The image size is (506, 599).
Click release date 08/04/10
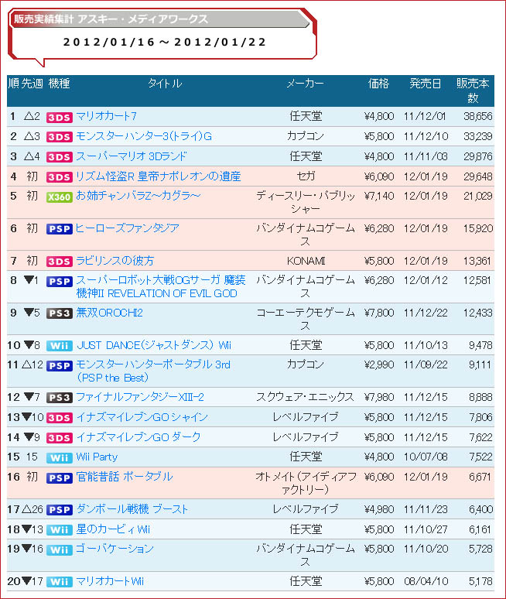click(426, 581)
